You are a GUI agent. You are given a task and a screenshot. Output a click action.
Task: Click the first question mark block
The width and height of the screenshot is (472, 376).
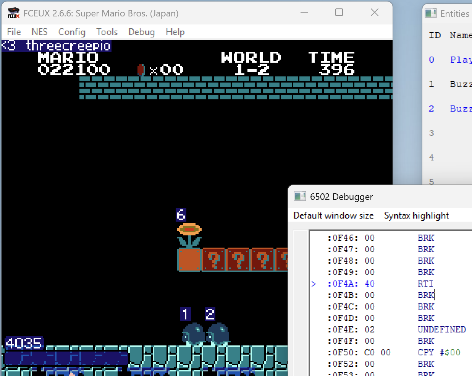pos(214,260)
